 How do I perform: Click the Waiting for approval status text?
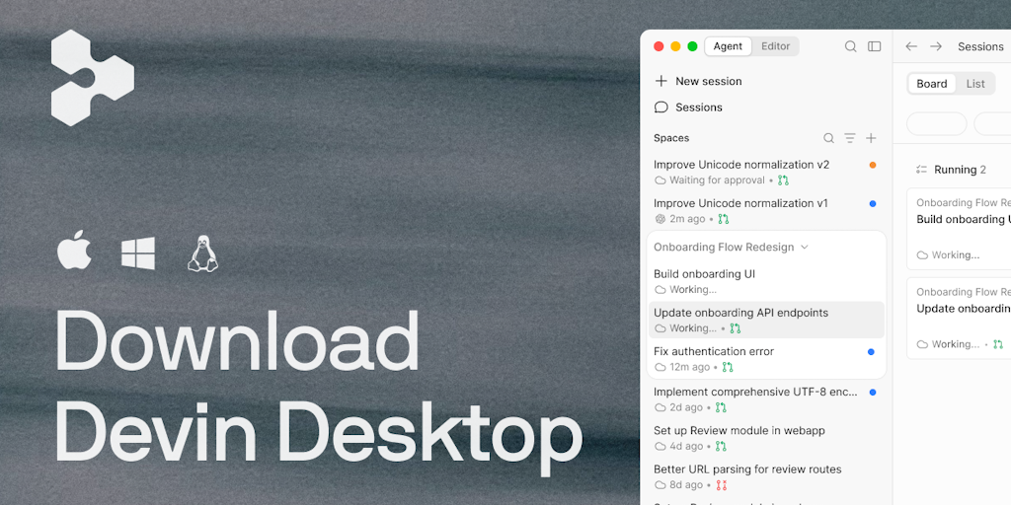717,180
